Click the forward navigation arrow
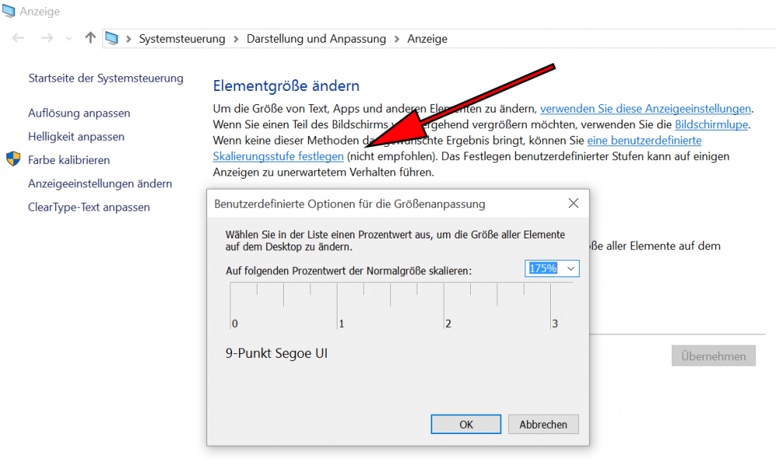 (x=47, y=38)
